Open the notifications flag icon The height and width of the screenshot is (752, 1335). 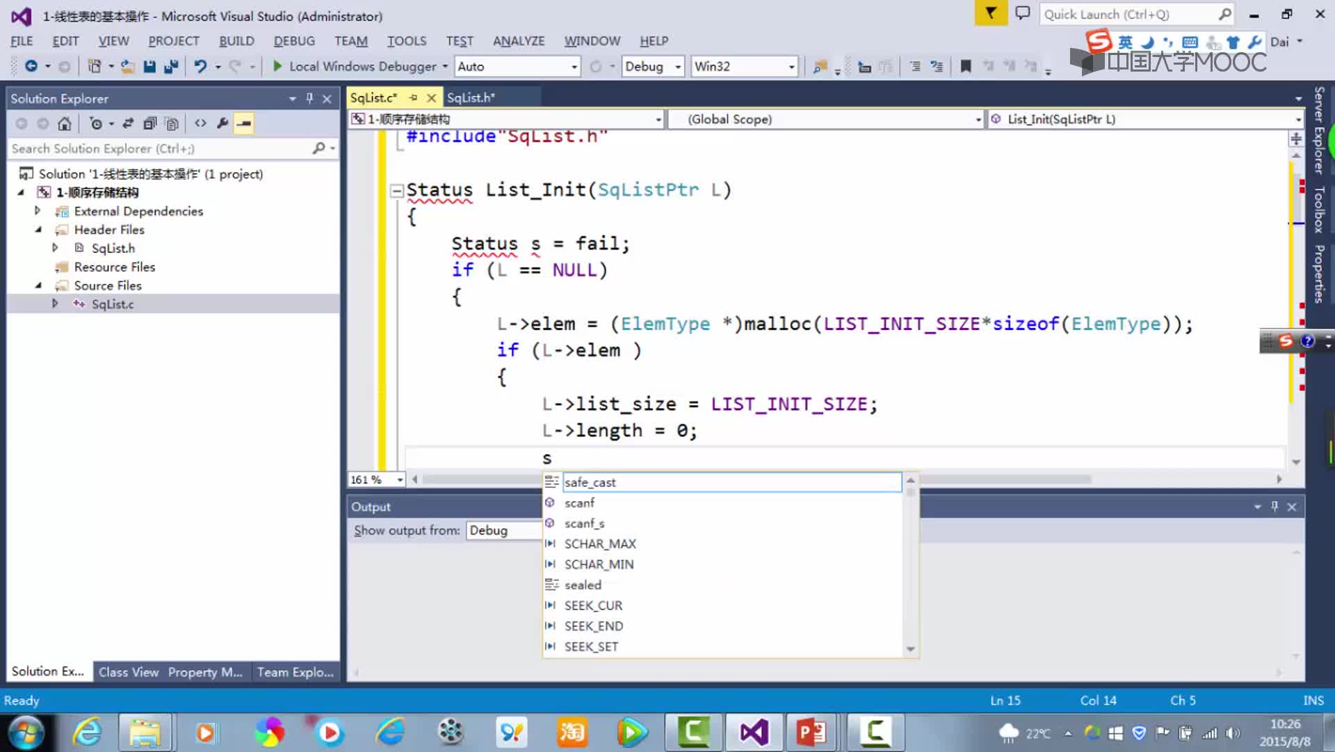[x=991, y=13]
